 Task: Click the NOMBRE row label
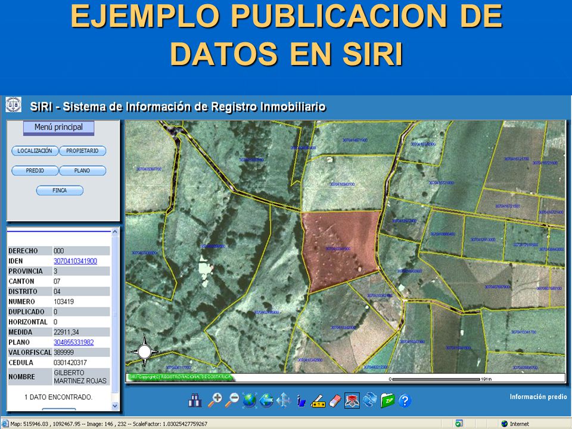pos(22,377)
